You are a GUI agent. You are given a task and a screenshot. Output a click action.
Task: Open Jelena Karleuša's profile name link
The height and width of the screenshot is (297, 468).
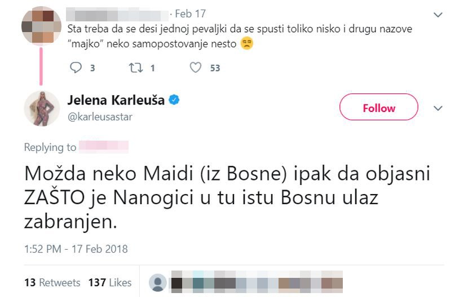coord(116,101)
